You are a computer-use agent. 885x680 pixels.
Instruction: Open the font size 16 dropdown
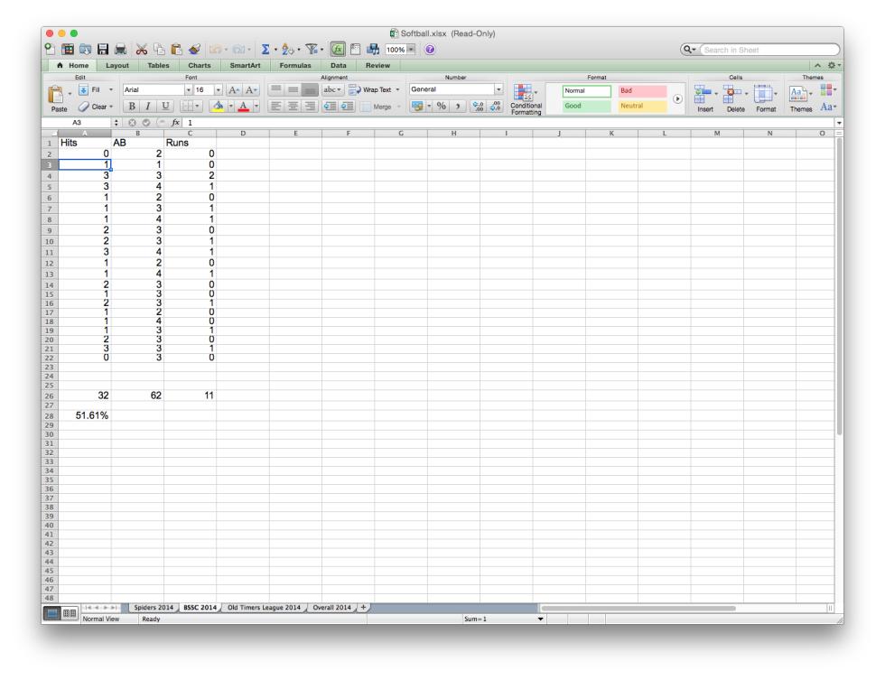click(218, 89)
